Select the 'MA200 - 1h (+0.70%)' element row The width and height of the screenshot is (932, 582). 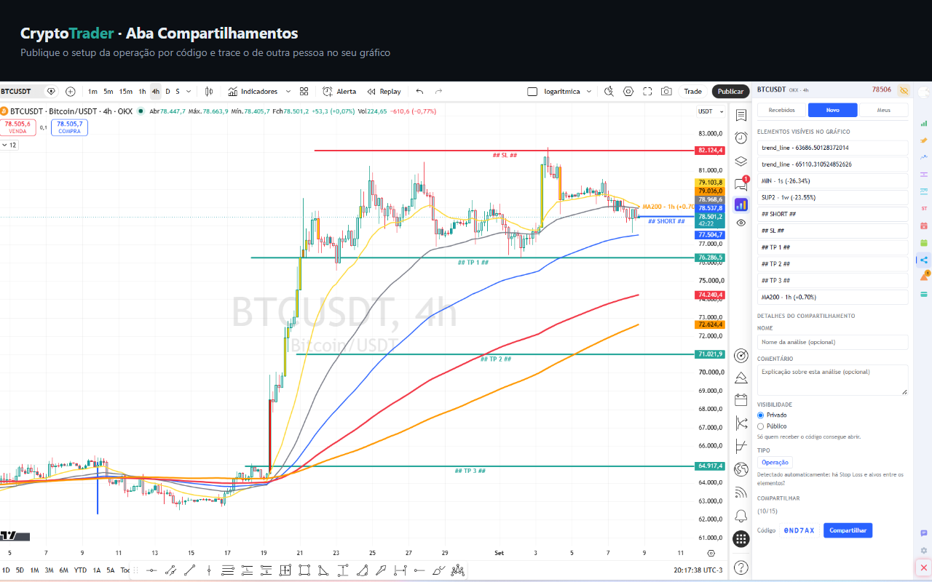833,297
